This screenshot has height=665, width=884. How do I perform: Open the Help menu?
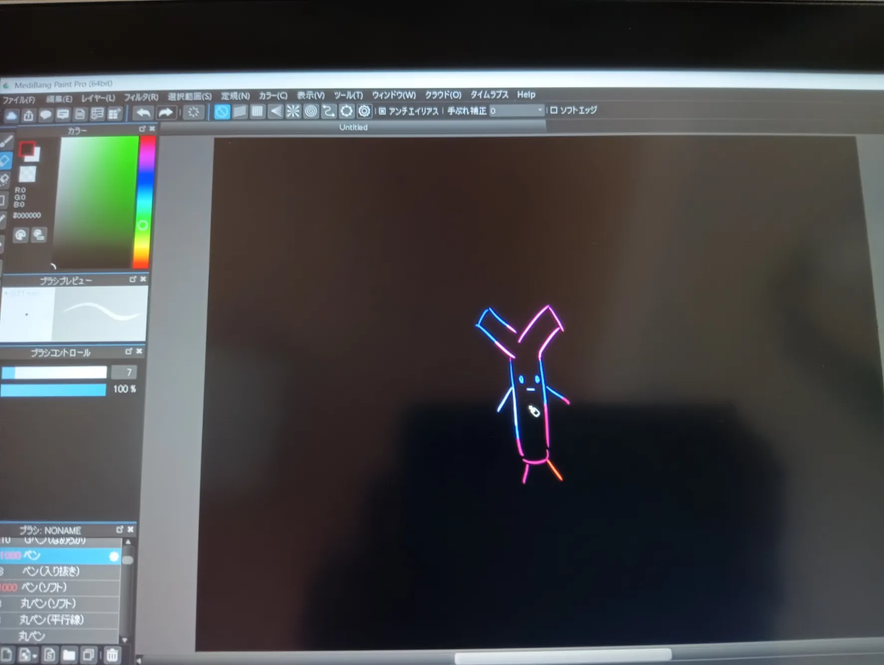pos(526,94)
